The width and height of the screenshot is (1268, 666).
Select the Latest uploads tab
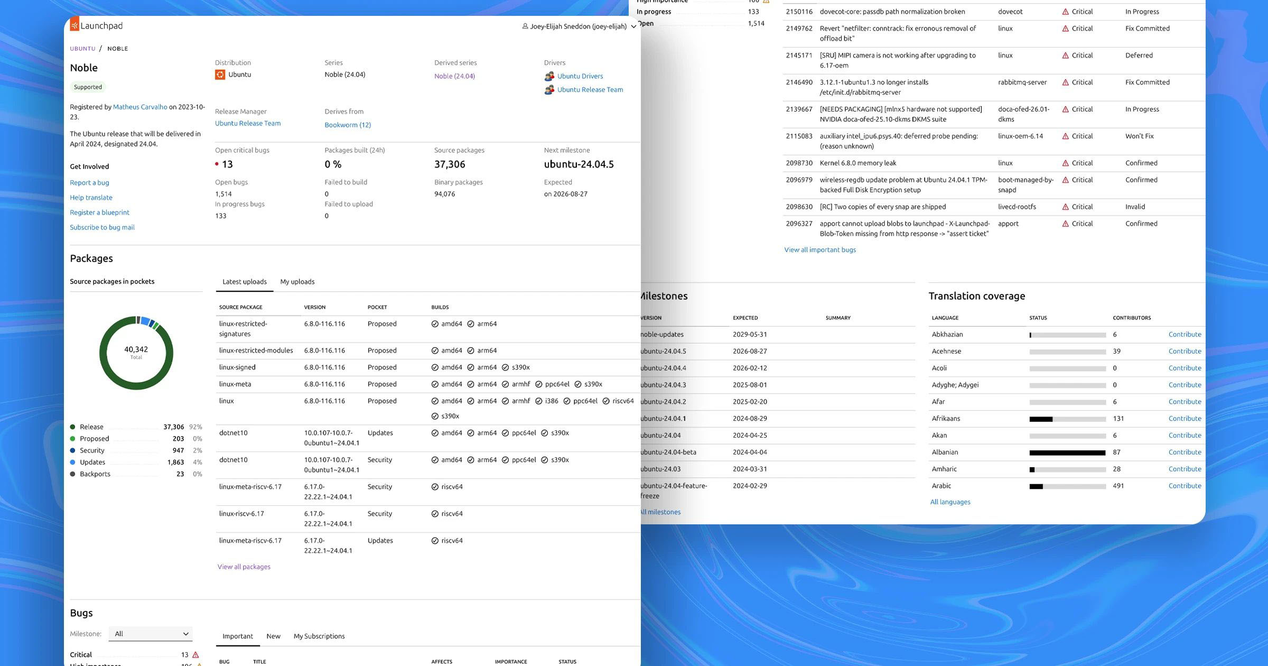click(x=244, y=282)
